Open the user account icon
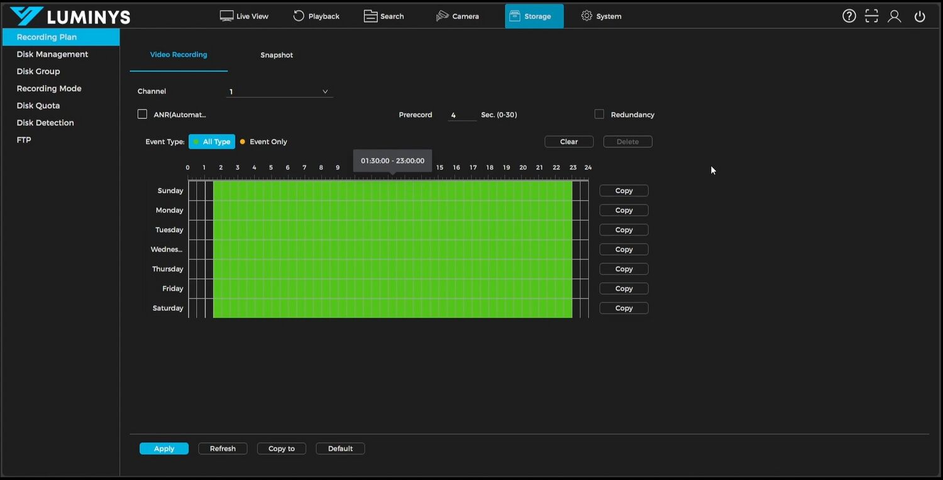The height and width of the screenshot is (480, 943). tap(894, 16)
